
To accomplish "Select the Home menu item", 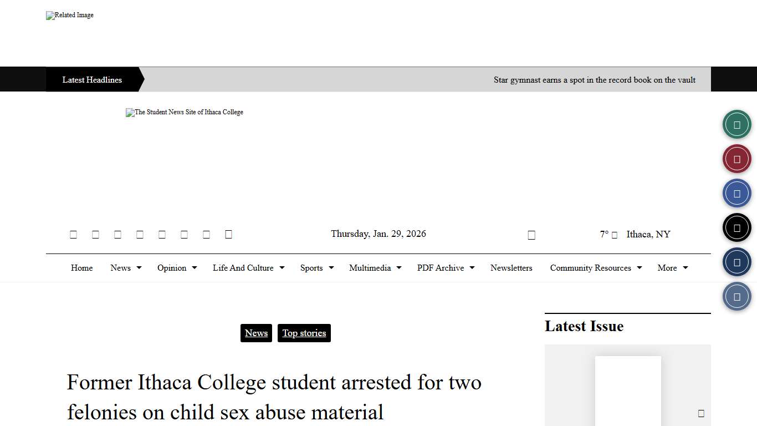I will pyautogui.click(x=81, y=268).
